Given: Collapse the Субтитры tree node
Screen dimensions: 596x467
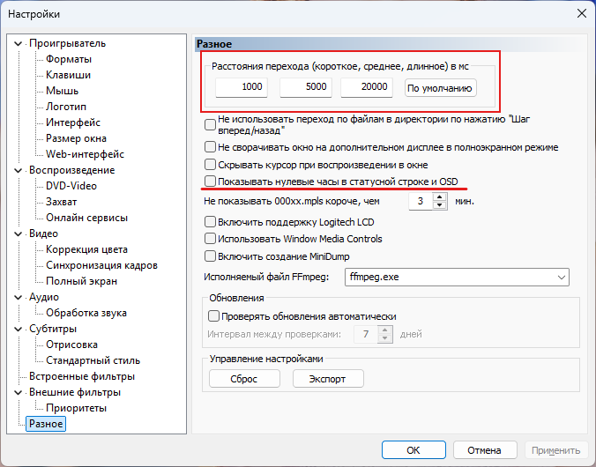Looking at the screenshot, I should coord(18,329).
